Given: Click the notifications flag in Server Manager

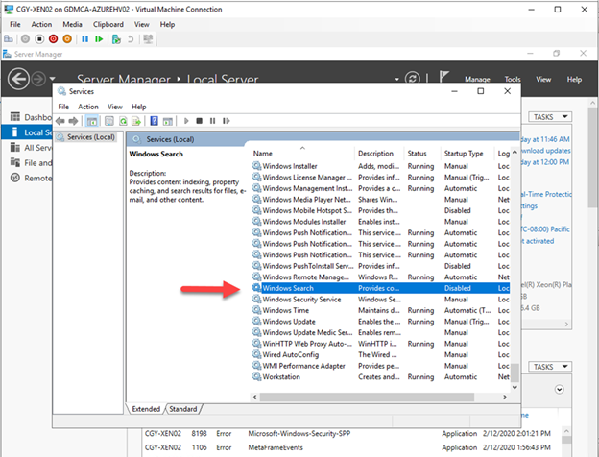Looking at the screenshot, I should [443, 78].
